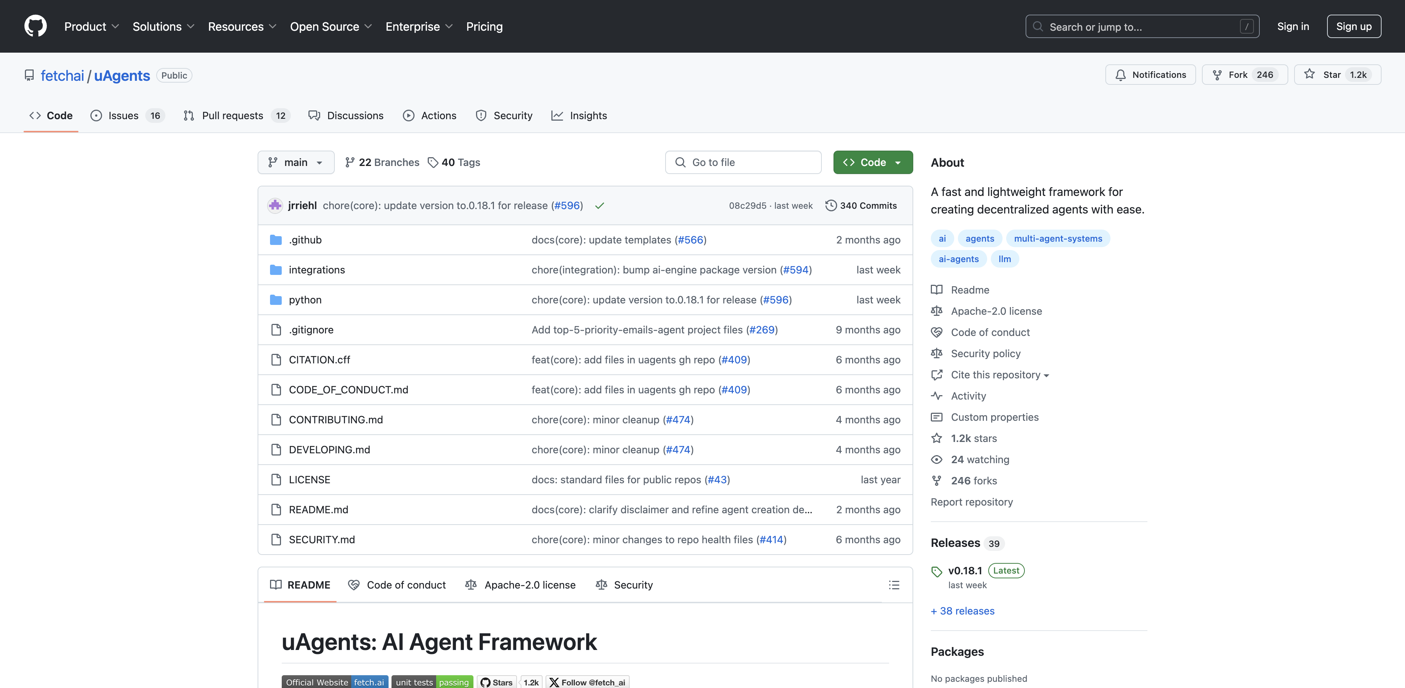Expand the Open Source menu

(330, 26)
